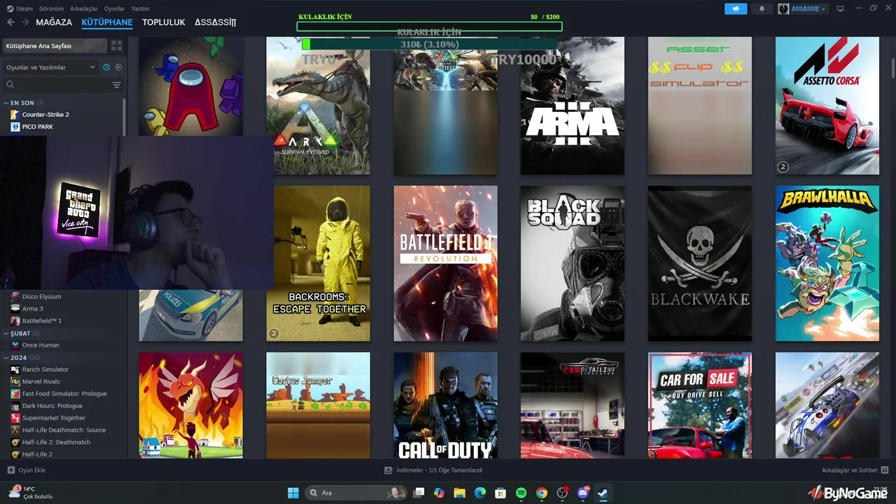
Task: Open Brawlhalla game cover
Action: (x=827, y=263)
